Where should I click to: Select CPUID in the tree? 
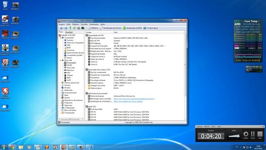point(69,65)
